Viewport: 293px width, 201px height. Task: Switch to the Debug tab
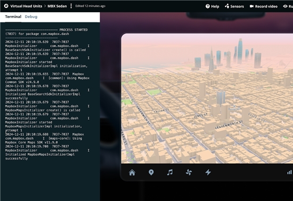[x=31, y=16]
